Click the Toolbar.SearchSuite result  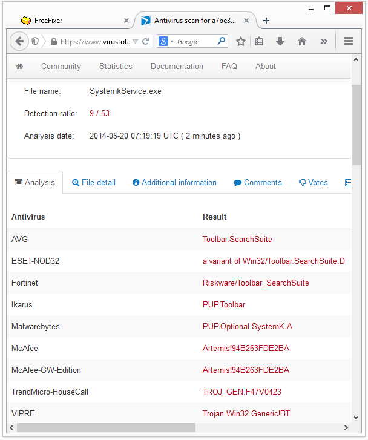pyautogui.click(x=237, y=239)
